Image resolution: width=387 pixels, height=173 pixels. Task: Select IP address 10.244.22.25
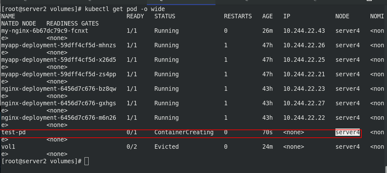tap(304, 60)
